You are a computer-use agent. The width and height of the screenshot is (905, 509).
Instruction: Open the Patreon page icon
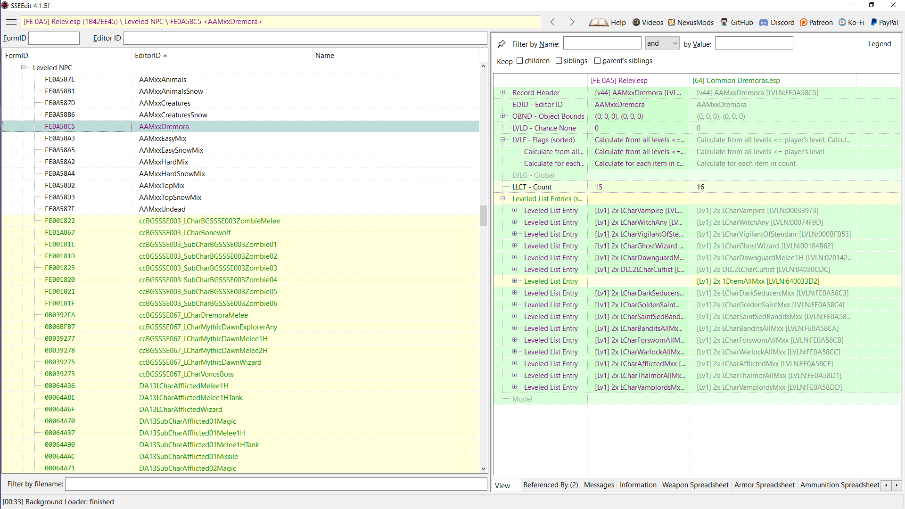[804, 22]
